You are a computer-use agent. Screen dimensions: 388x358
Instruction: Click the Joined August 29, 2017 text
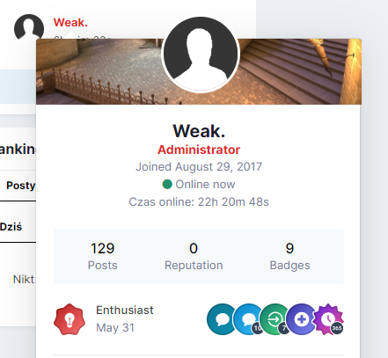pyautogui.click(x=199, y=167)
